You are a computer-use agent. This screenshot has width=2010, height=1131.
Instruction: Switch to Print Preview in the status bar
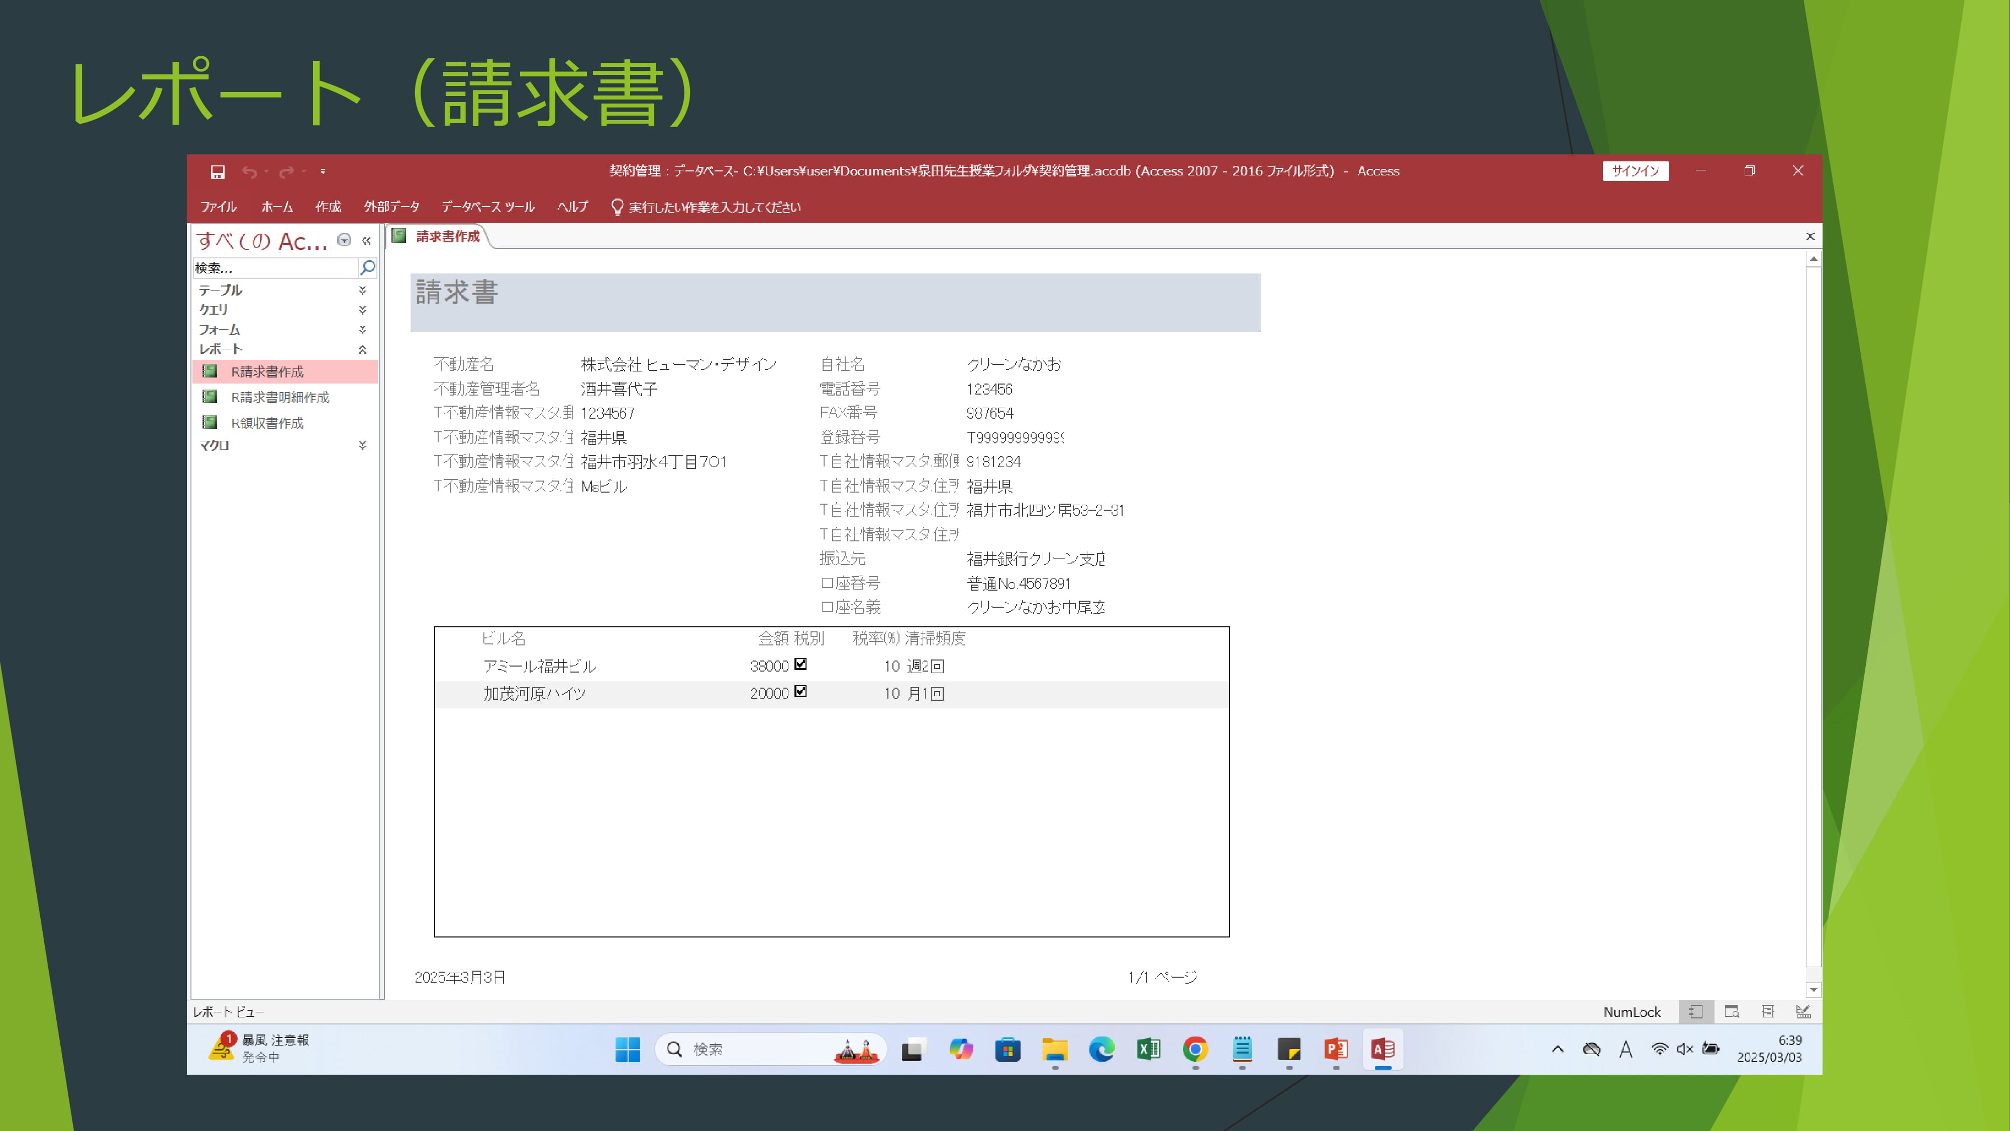(x=1732, y=1011)
